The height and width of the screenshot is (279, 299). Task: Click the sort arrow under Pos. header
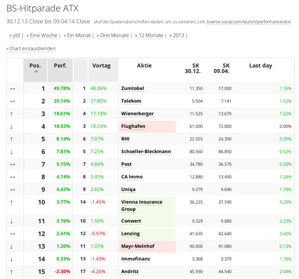click(x=35, y=72)
